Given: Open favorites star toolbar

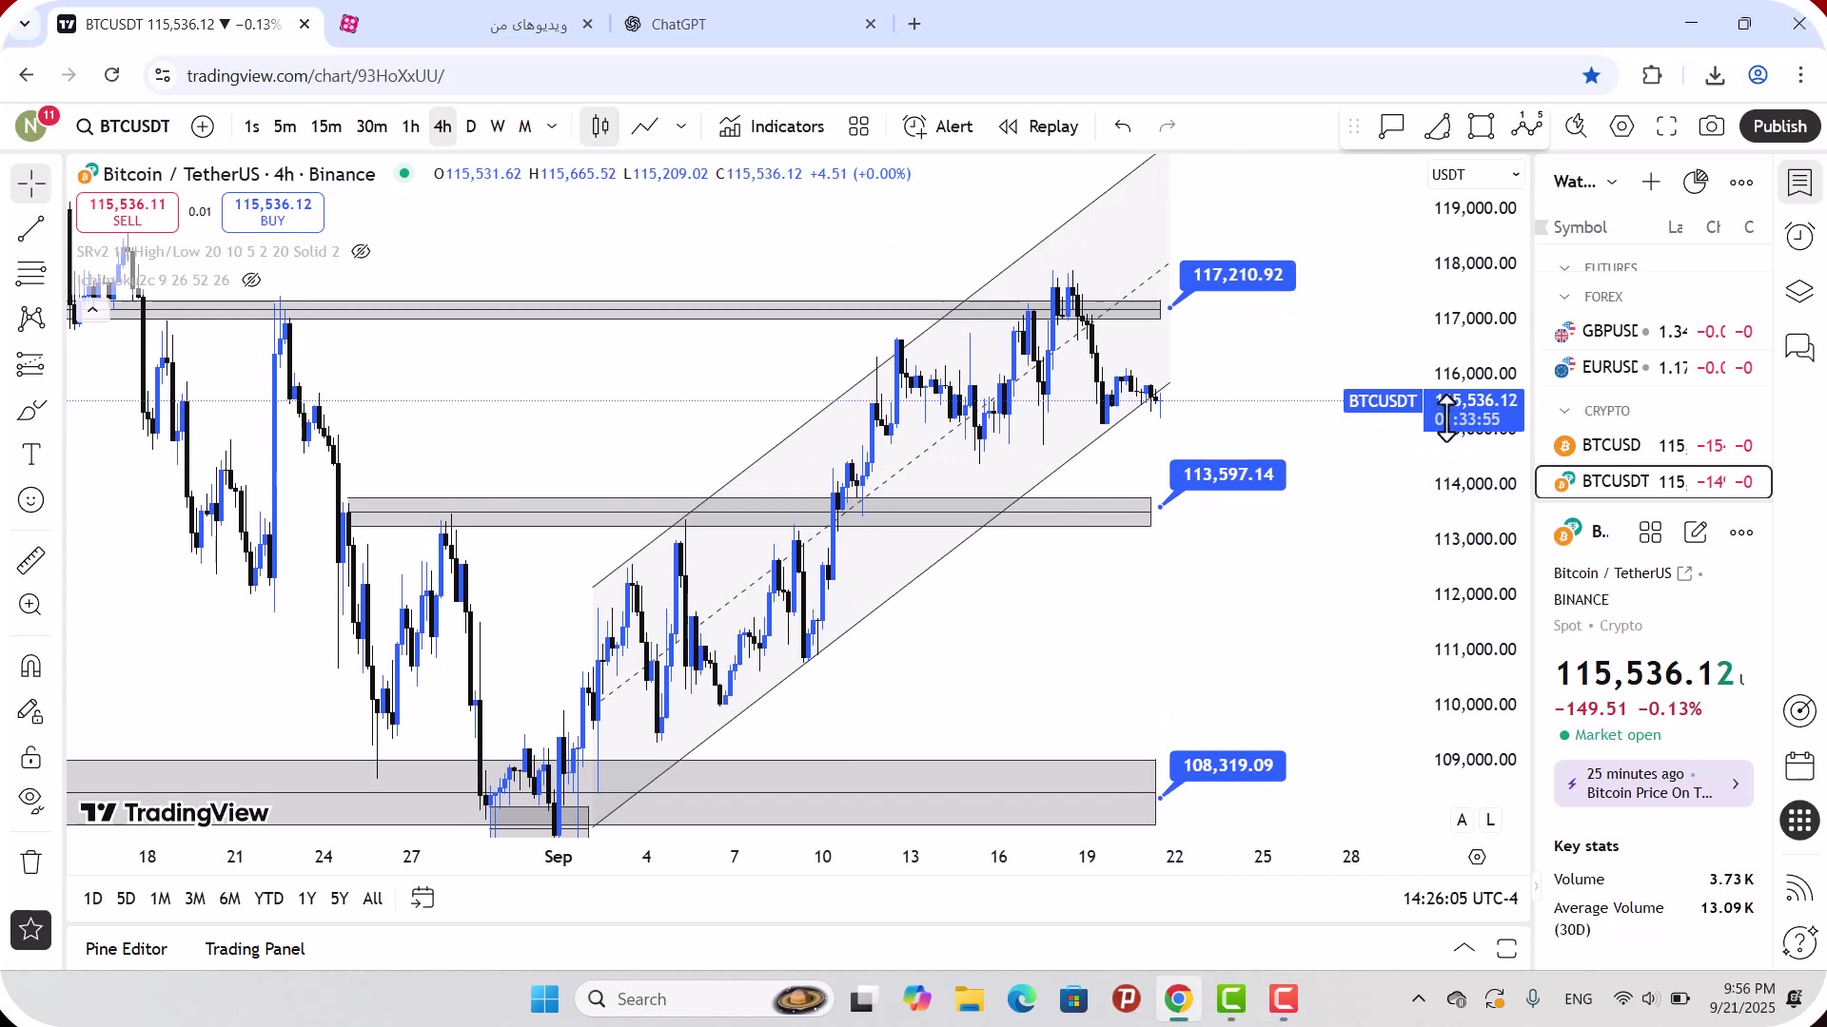Looking at the screenshot, I should [x=30, y=929].
